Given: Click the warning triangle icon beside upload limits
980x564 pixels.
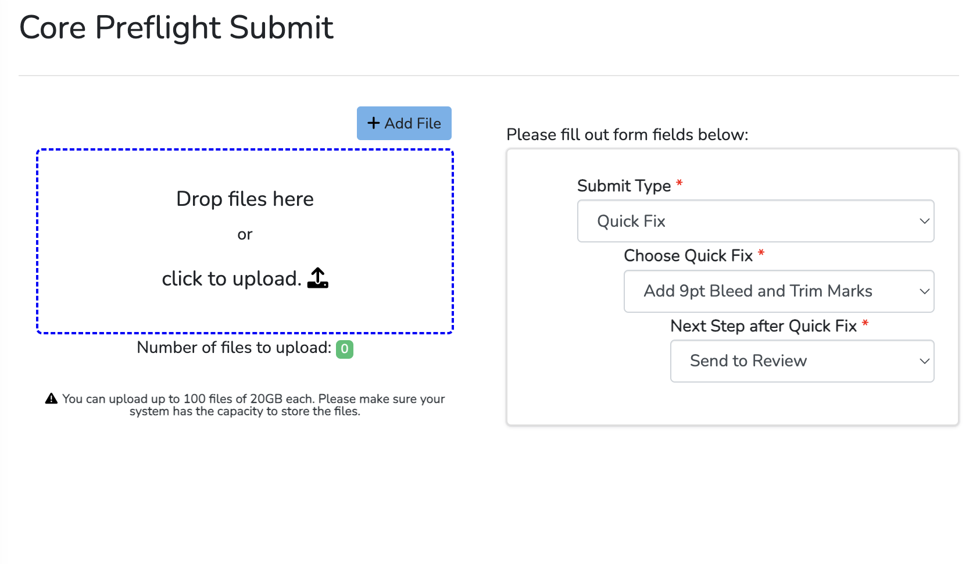Looking at the screenshot, I should coord(52,399).
